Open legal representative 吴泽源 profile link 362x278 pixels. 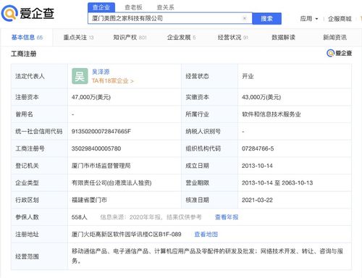101,72
